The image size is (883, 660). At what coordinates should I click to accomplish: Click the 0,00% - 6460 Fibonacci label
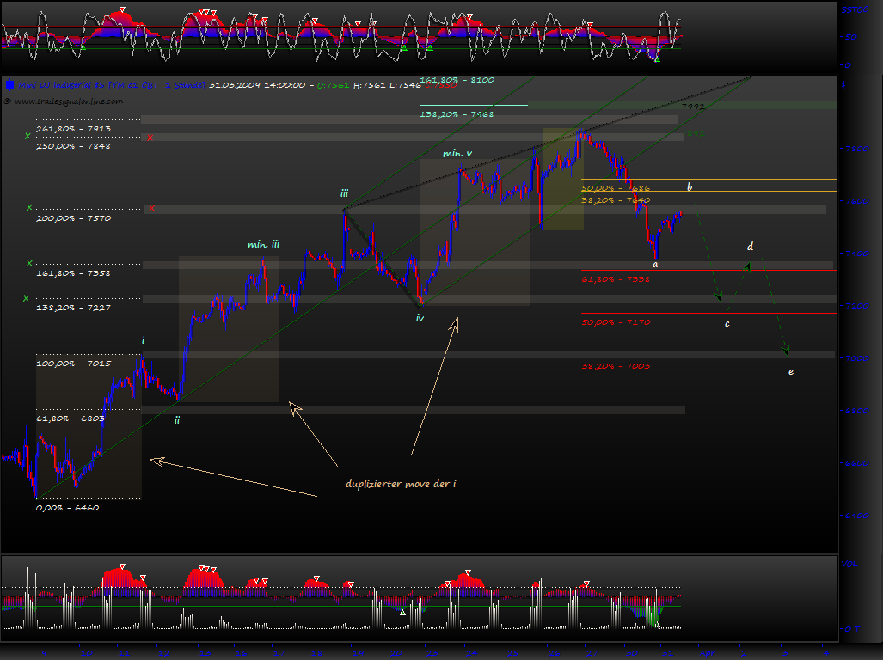[67, 508]
